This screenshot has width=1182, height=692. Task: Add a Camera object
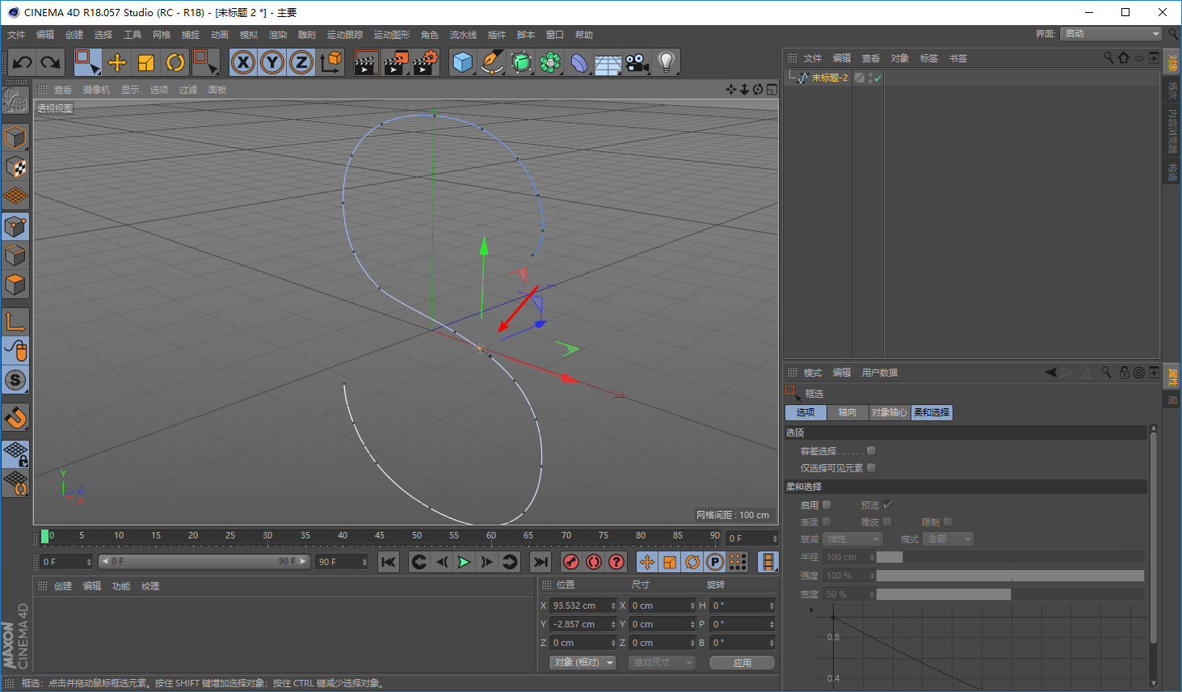coord(637,62)
